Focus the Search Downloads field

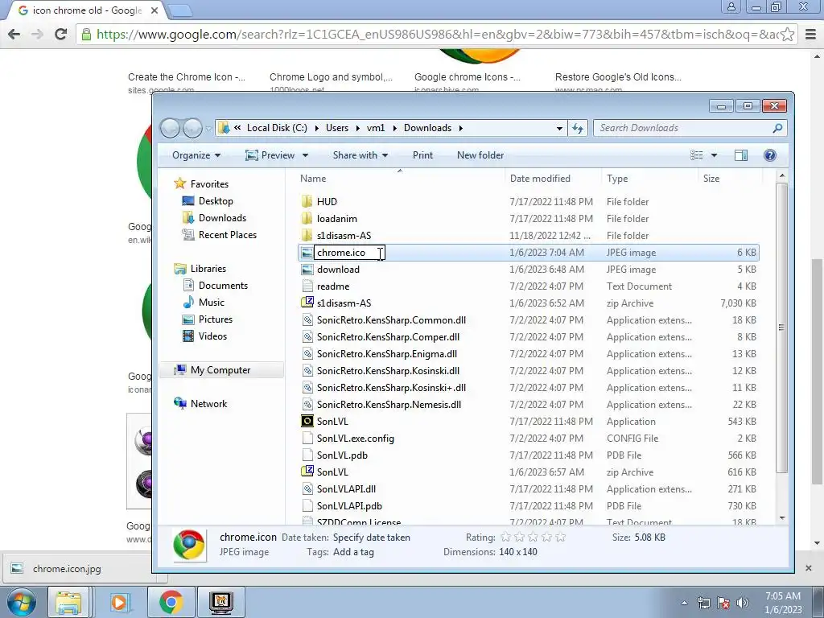click(x=683, y=128)
